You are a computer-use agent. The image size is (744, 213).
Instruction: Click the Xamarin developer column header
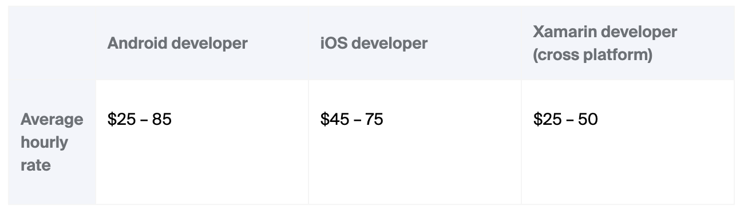tap(605, 44)
